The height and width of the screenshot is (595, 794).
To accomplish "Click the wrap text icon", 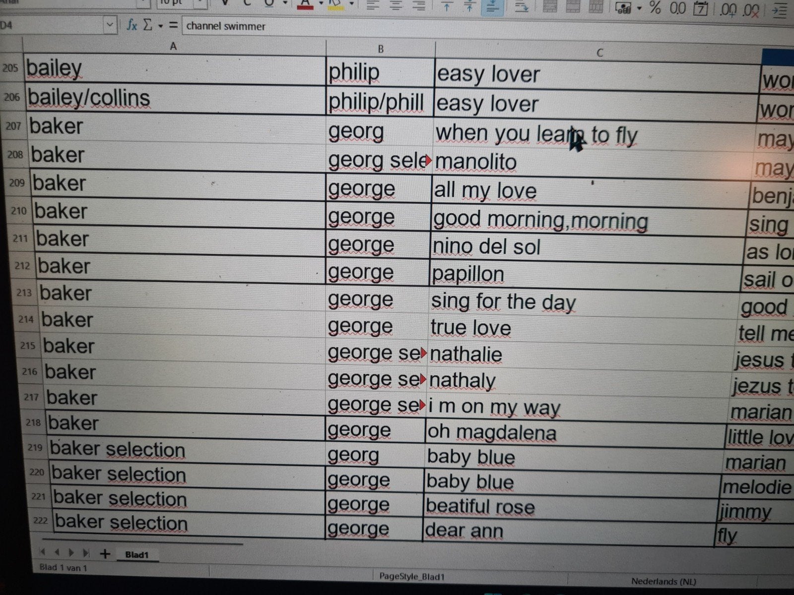I will pos(522,7).
